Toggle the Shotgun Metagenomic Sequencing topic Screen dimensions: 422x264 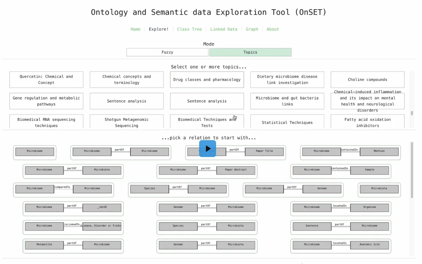coord(126,122)
